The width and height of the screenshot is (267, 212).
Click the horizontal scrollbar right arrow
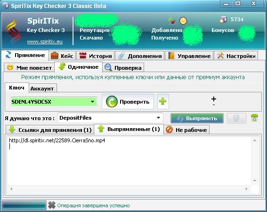(246, 189)
